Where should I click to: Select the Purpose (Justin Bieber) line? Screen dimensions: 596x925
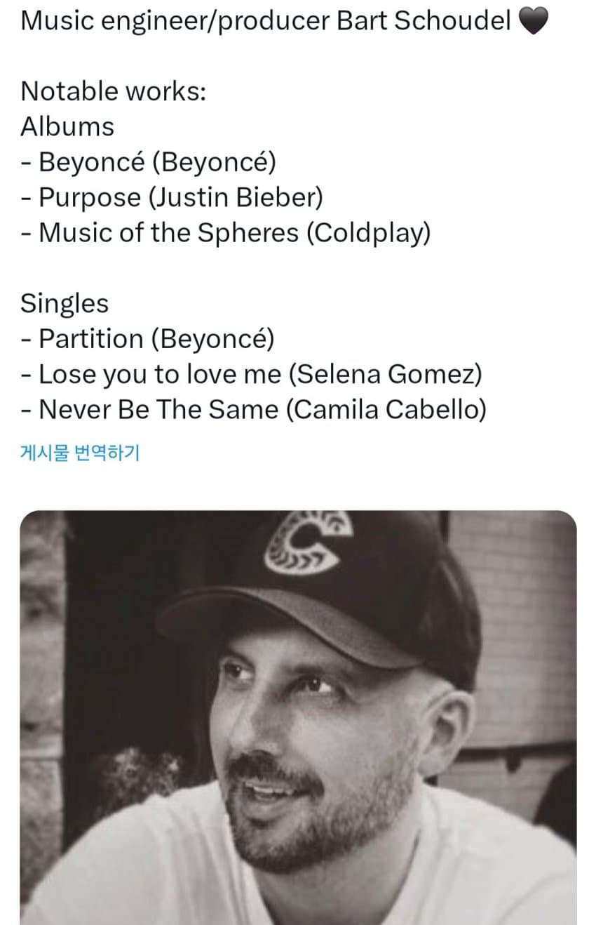point(172,198)
